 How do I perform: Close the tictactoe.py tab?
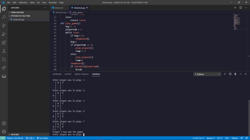tap(87, 8)
